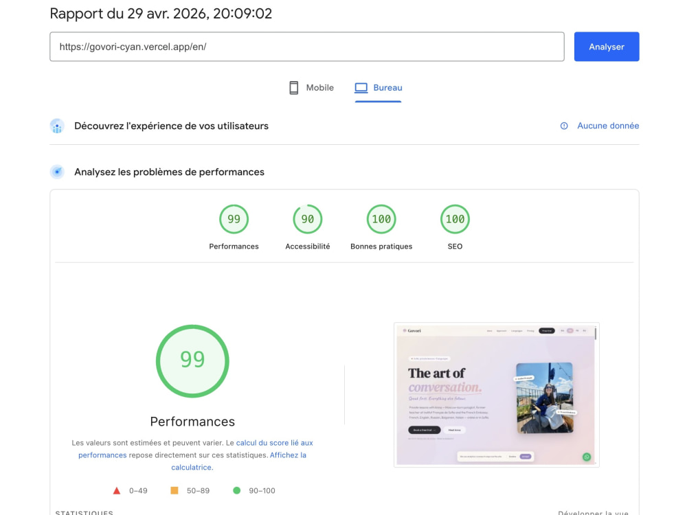Switch to the Mobile tab
Image resolution: width=687 pixels, height=515 pixels.
(x=311, y=88)
